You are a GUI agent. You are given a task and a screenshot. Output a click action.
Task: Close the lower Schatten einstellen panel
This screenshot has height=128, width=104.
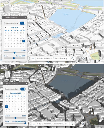[26, 84]
